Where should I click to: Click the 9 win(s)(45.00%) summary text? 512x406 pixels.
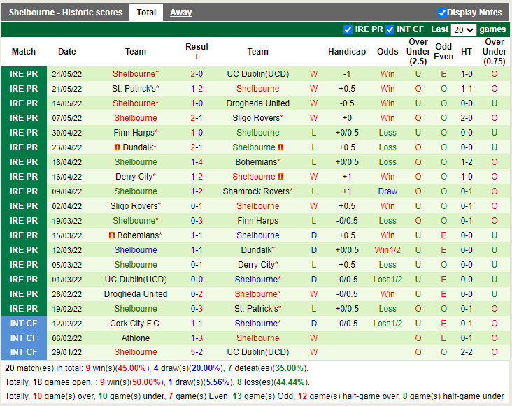(116, 368)
